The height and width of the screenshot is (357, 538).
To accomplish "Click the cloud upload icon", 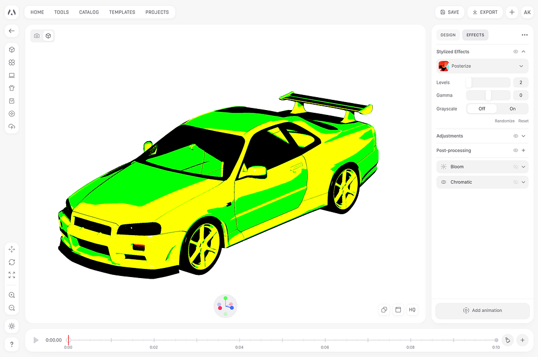I will (12, 127).
